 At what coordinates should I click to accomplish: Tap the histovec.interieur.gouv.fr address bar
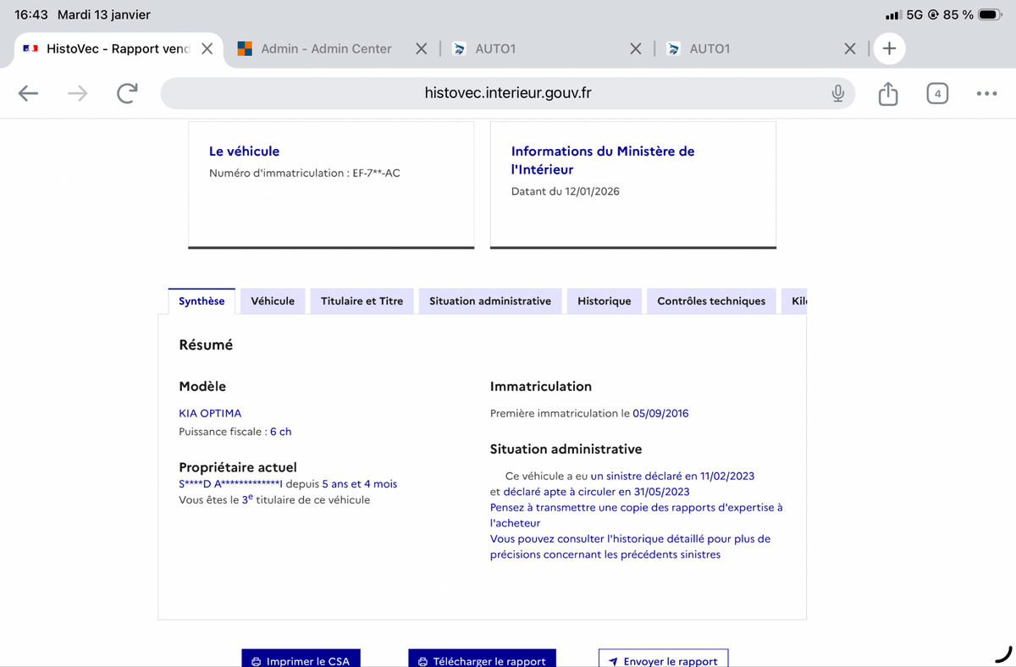point(508,93)
